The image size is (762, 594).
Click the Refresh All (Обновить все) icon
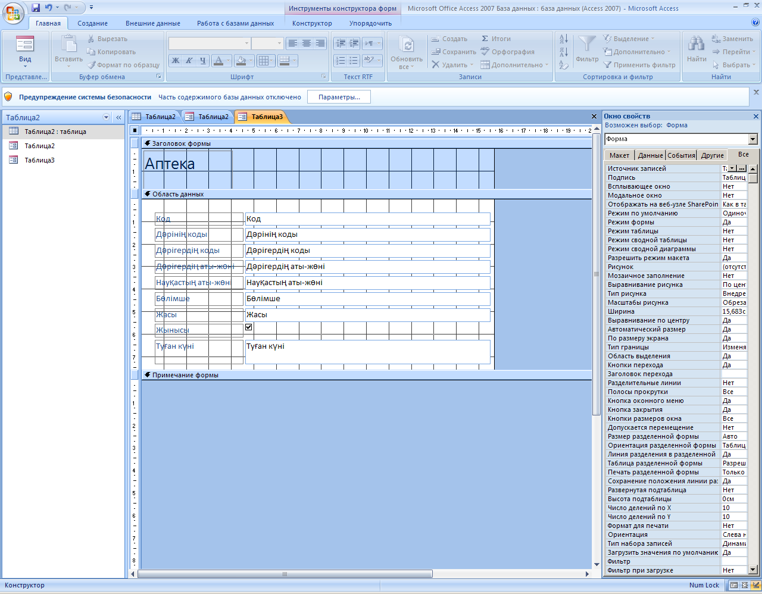click(407, 46)
